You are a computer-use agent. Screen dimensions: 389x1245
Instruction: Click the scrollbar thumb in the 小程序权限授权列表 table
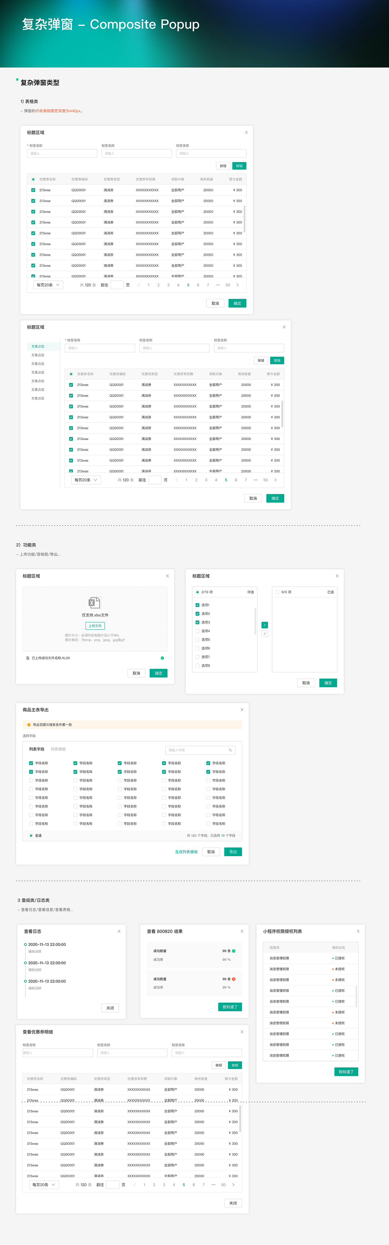point(356,996)
